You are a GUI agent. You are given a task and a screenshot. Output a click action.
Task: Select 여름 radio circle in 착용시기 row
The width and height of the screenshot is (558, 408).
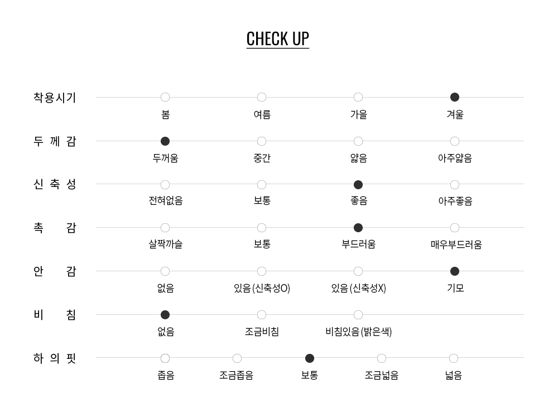[x=262, y=98]
